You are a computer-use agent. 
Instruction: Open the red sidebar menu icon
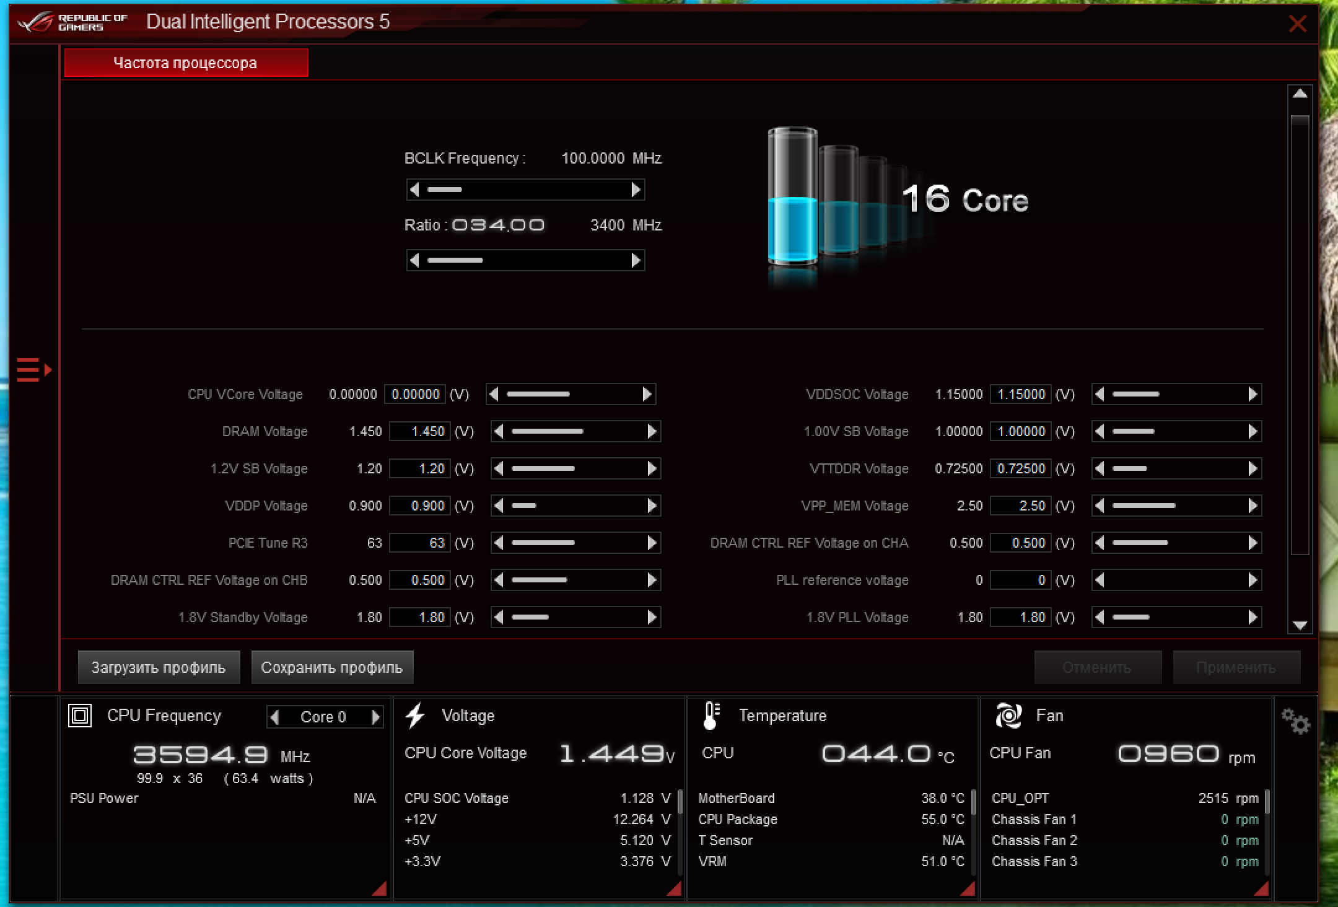[x=33, y=370]
